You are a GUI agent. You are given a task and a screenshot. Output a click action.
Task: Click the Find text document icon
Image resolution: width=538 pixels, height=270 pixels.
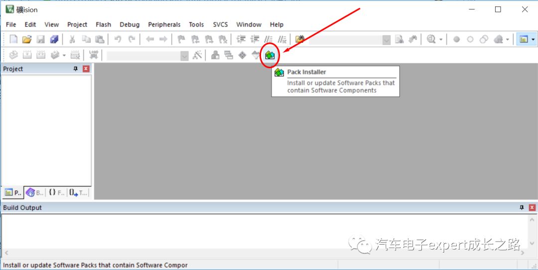click(399, 39)
